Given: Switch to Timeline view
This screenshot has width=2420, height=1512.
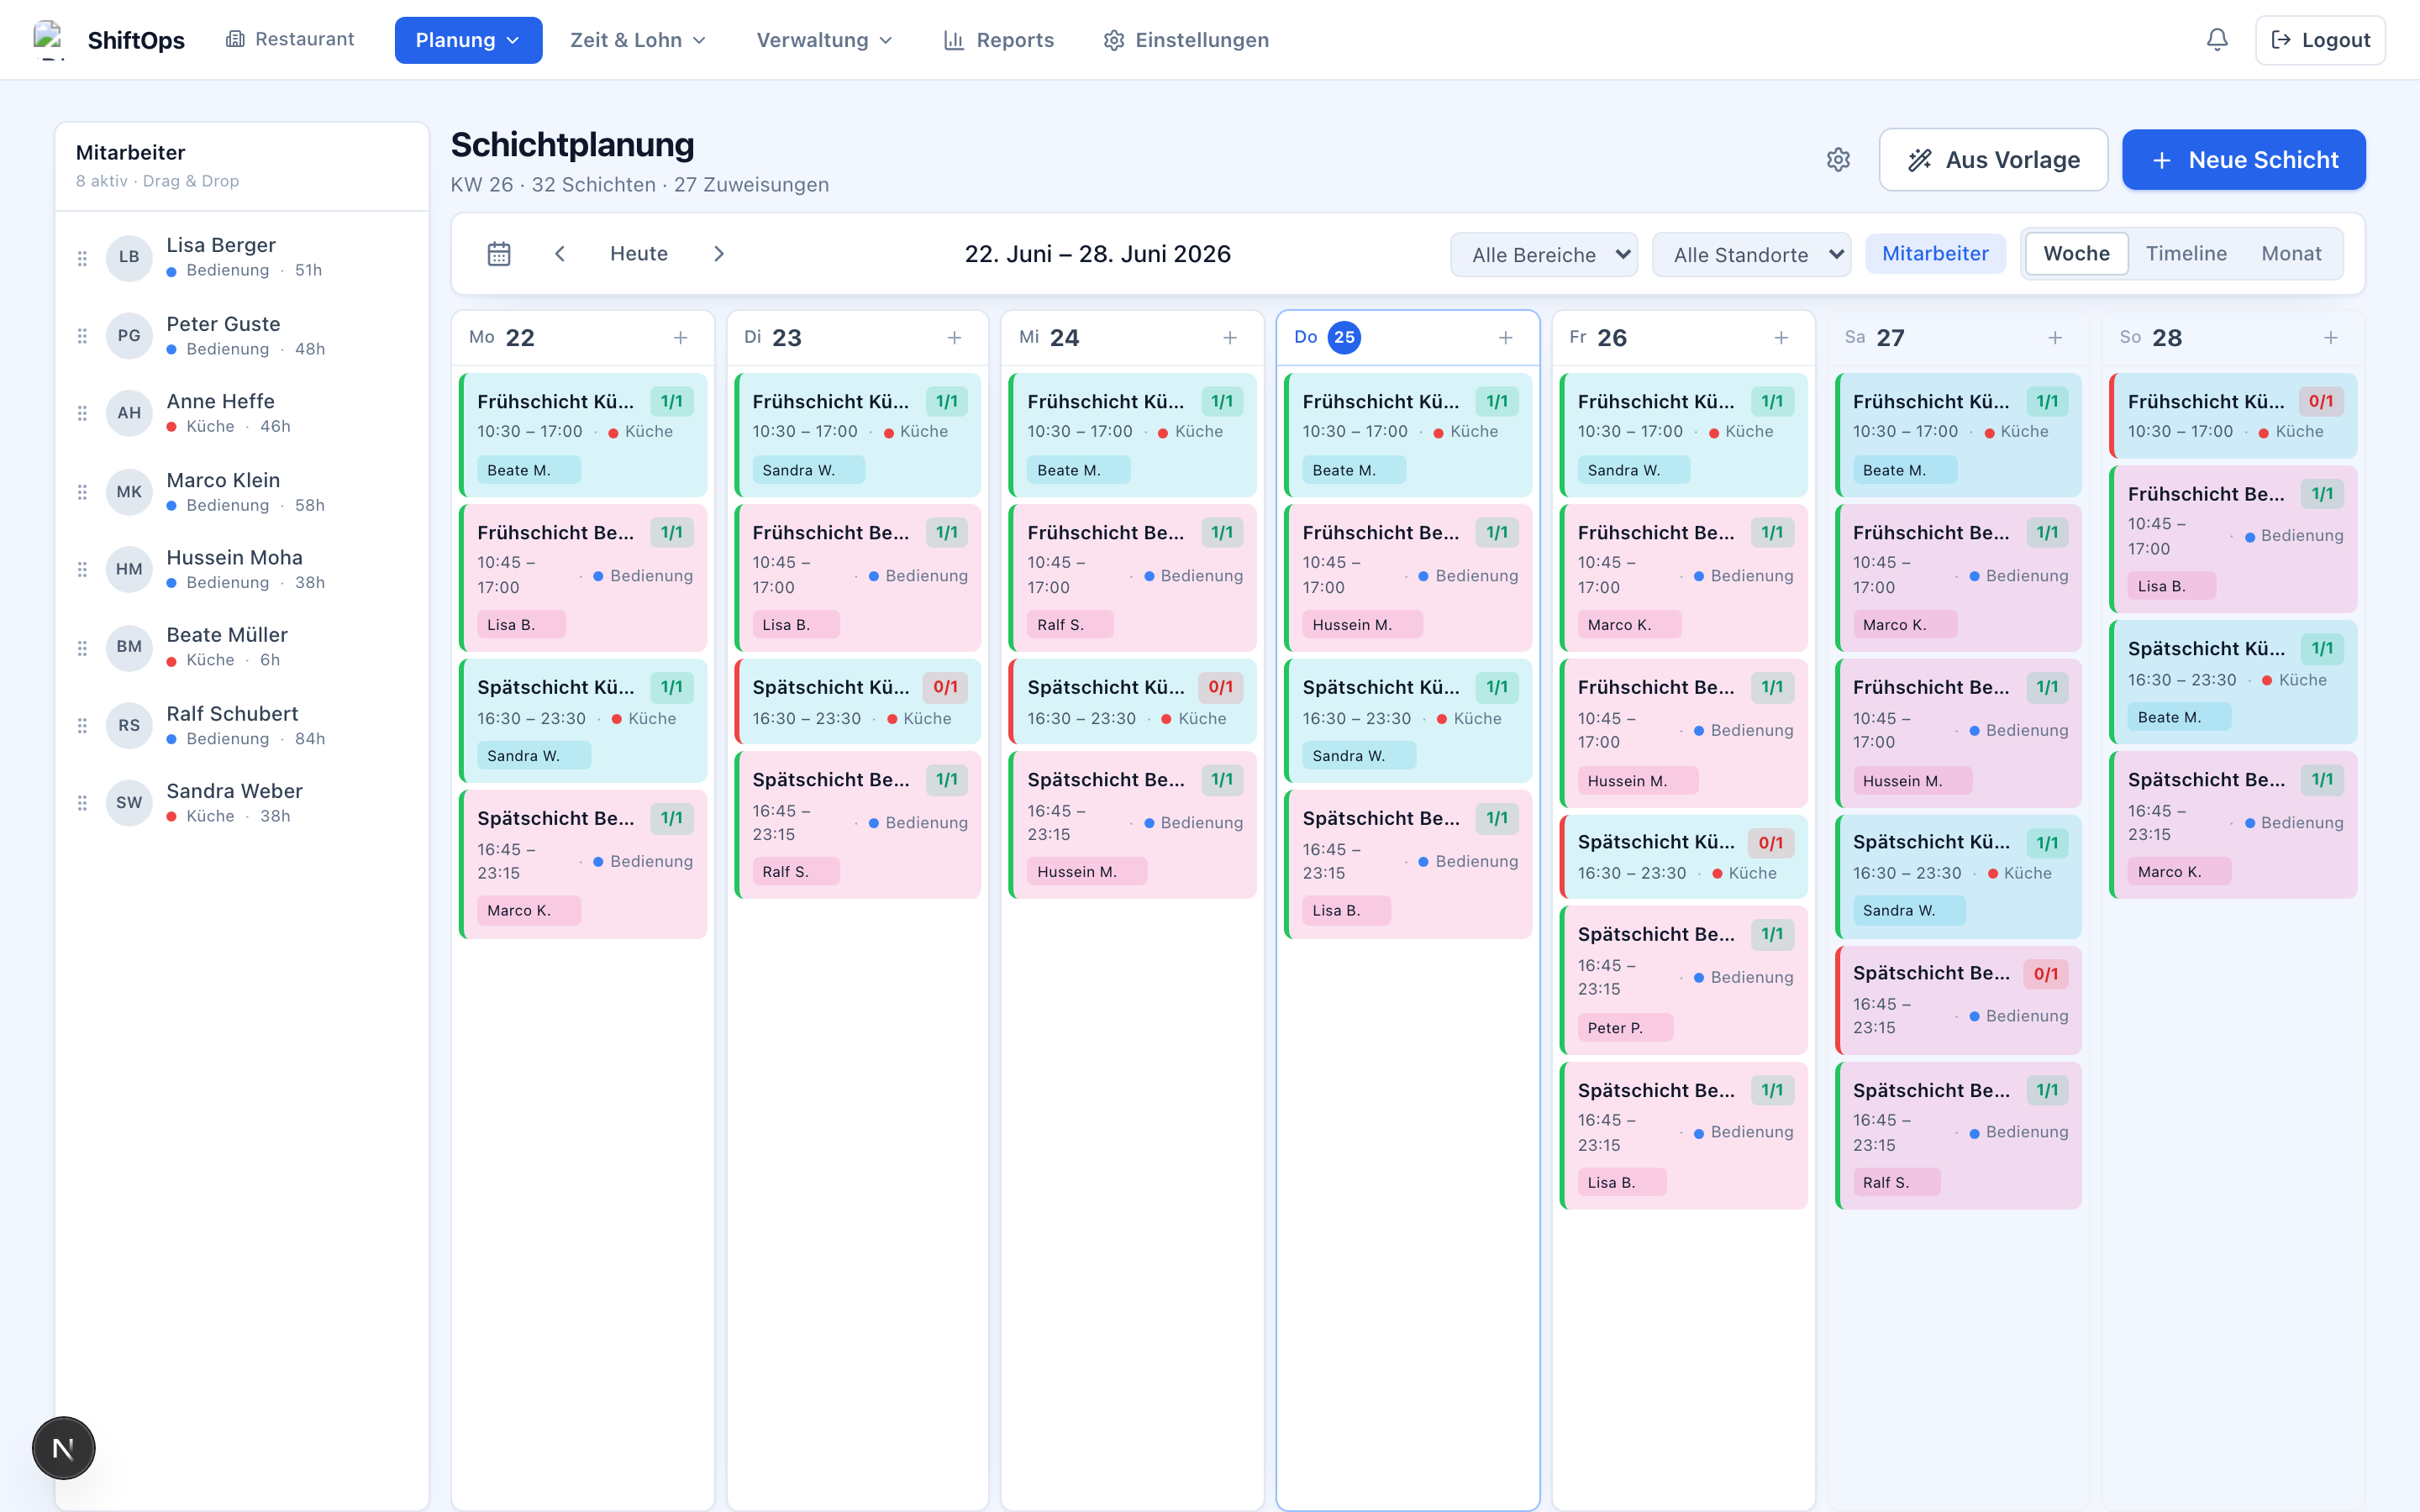Looking at the screenshot, I should pyautogui.click(x=2186, y=254).
